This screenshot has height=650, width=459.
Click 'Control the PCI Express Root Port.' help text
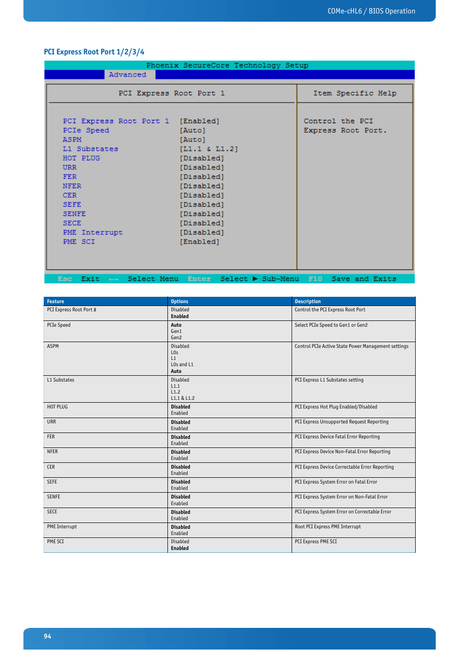pos(345,126)
